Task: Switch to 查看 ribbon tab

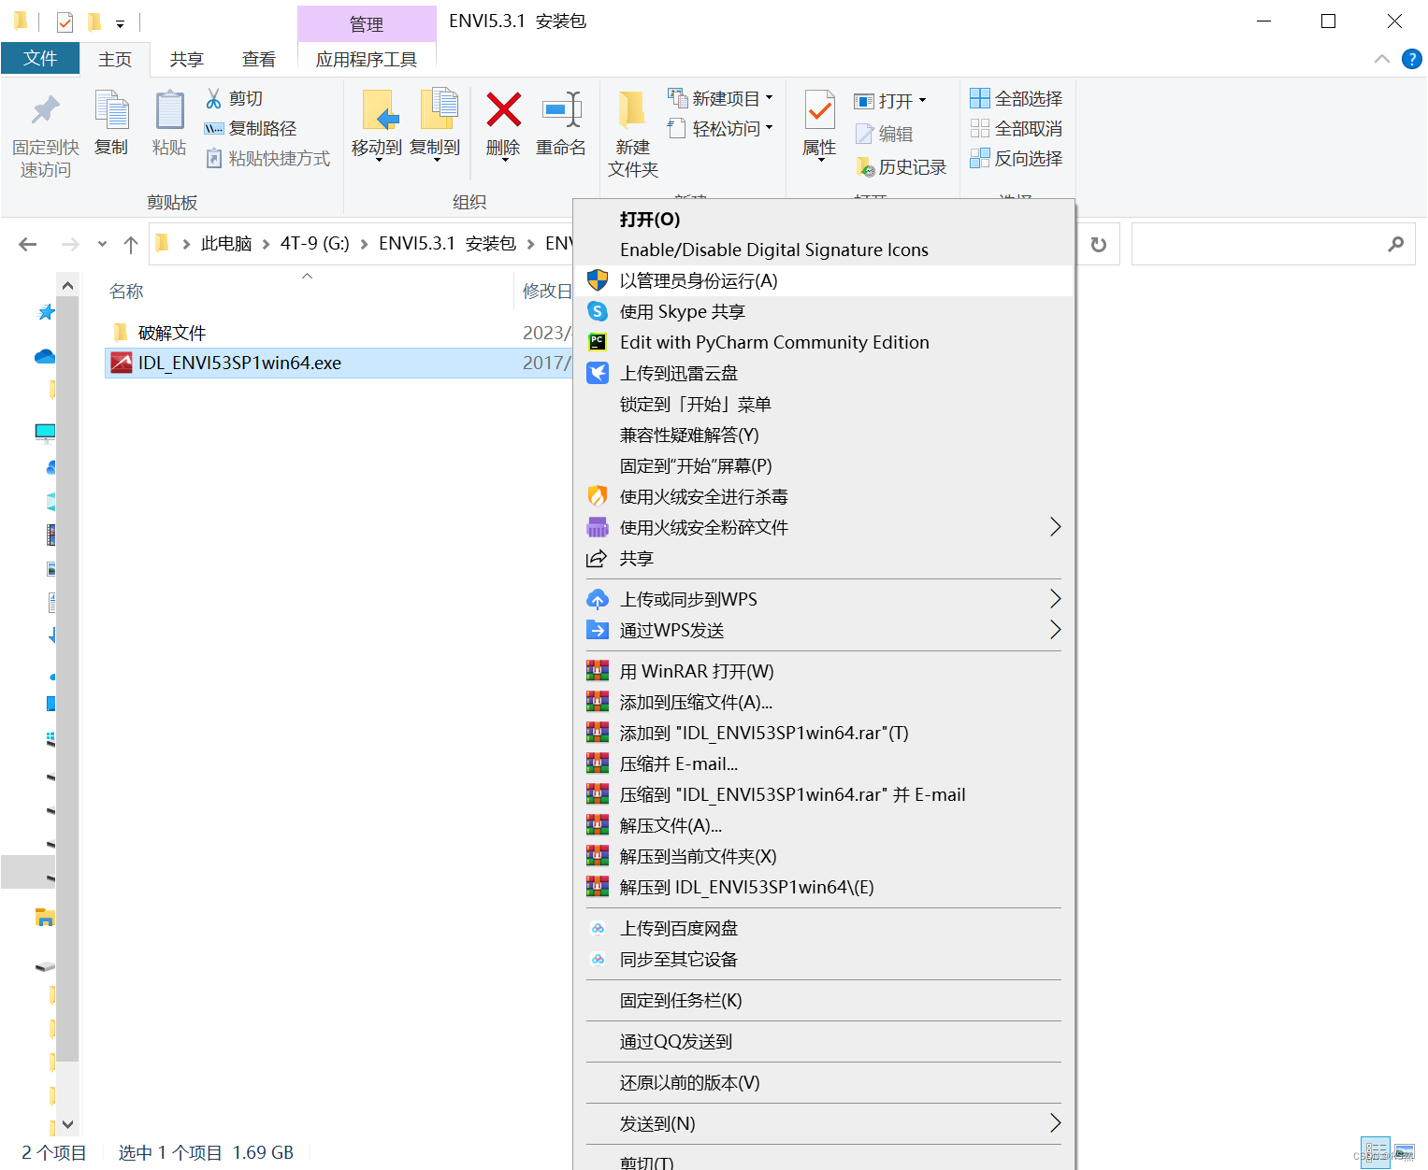Action: click(x=259, y=59)
